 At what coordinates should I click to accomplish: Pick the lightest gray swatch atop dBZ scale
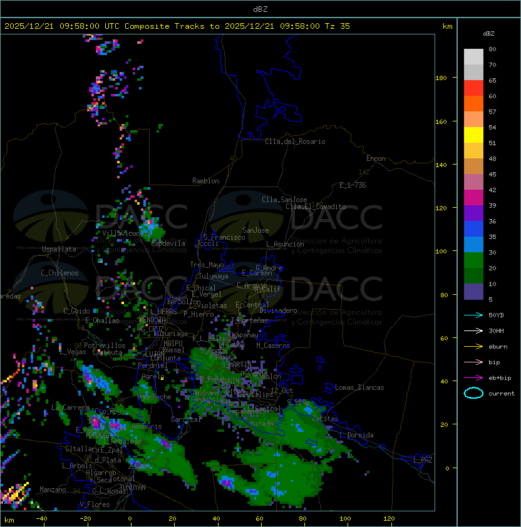[x=473, y=56]
